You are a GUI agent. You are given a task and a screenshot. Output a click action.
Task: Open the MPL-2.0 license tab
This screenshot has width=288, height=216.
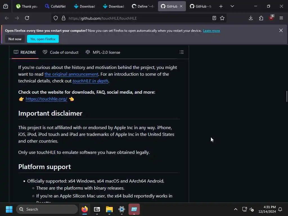(103, 52)
